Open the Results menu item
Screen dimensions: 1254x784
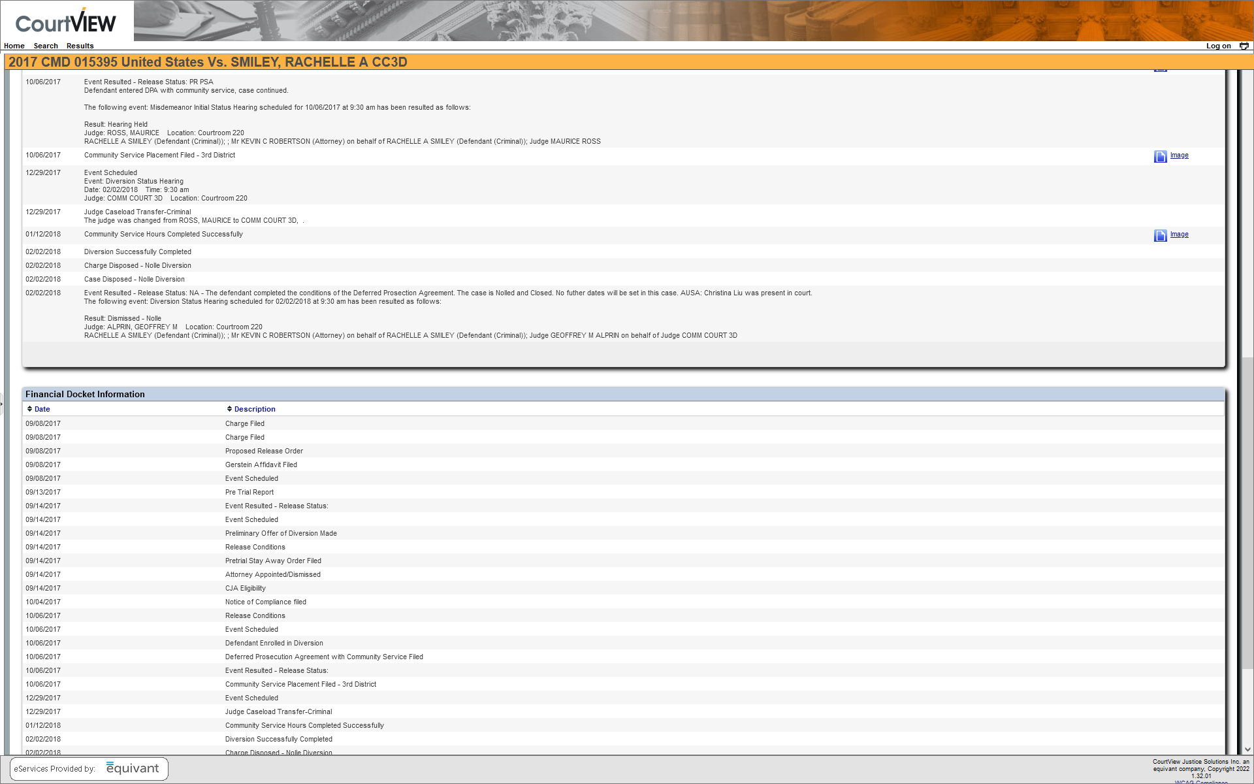tap(80, 46)
